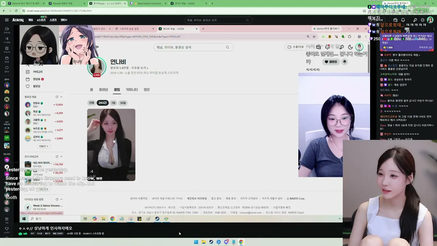This screenshot has width=437, height=246.
Task: Collapse the 팔로잉 채널 section
Action: pos(61,97)
